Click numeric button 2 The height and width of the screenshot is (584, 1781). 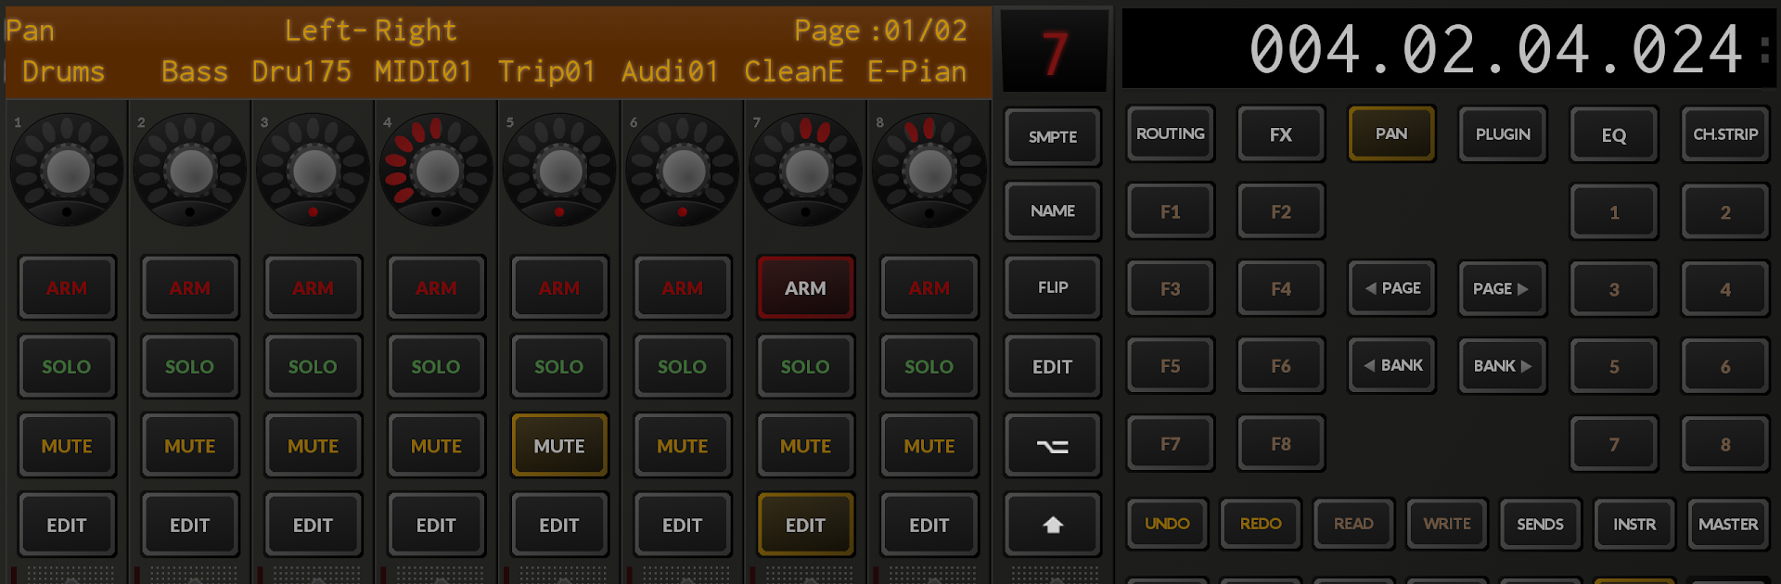(1724, 212)
